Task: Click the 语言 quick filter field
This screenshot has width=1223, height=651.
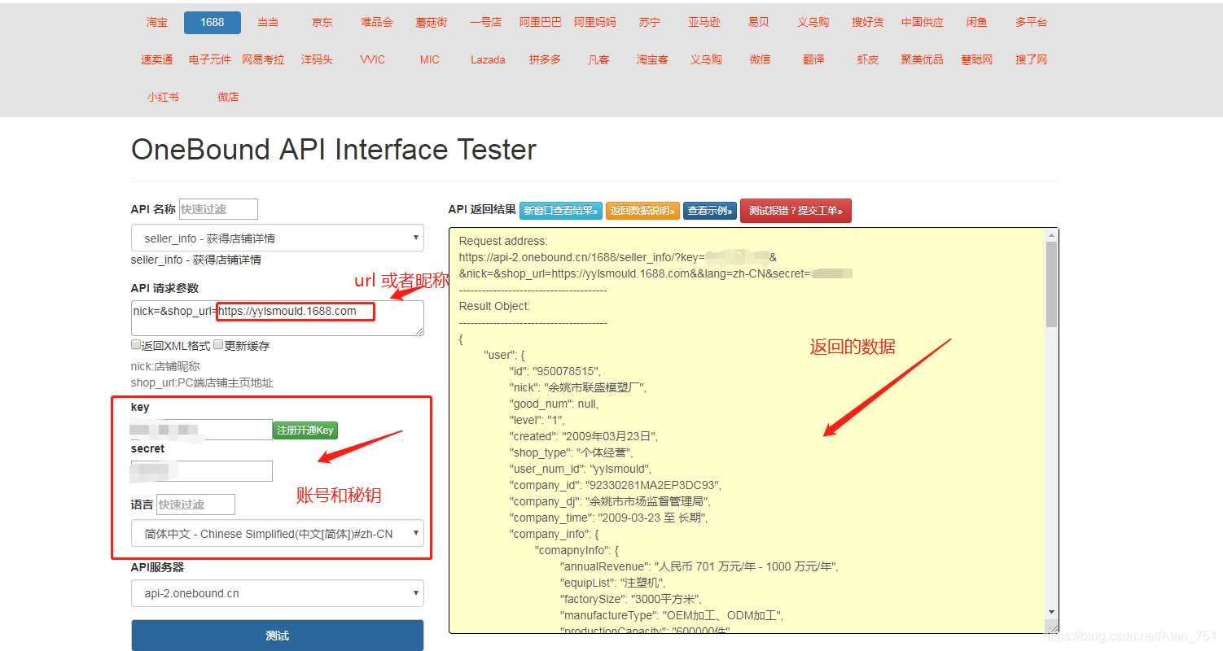Action: click(x=195, y=505)
